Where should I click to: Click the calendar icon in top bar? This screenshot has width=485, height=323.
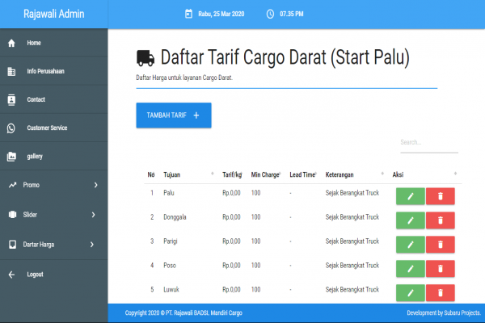pyautogui.click(x=188, y=14)
